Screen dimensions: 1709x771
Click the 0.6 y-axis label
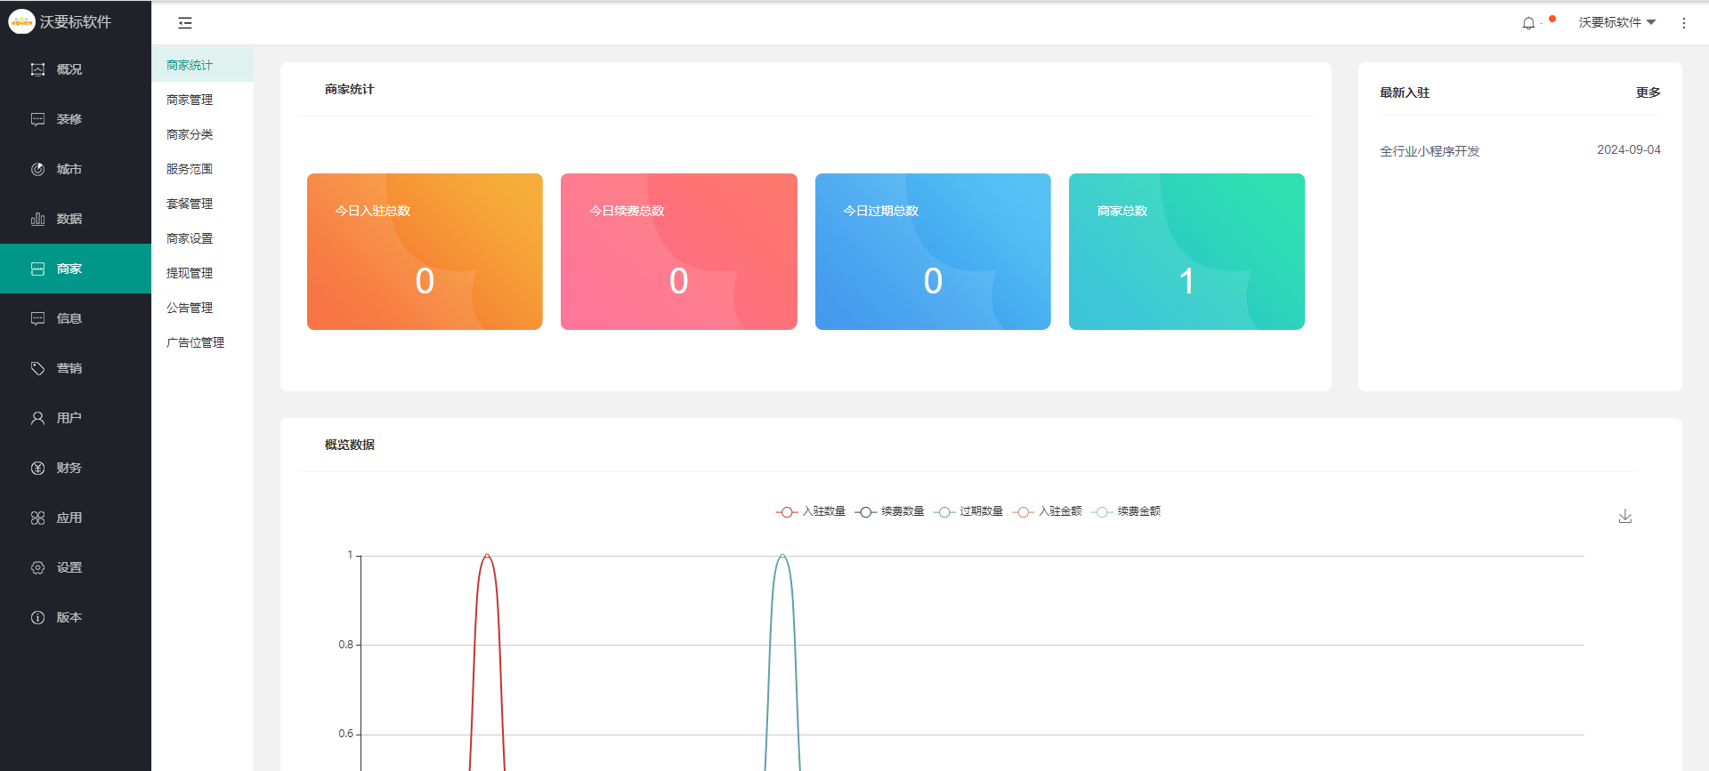click(345, 734)
